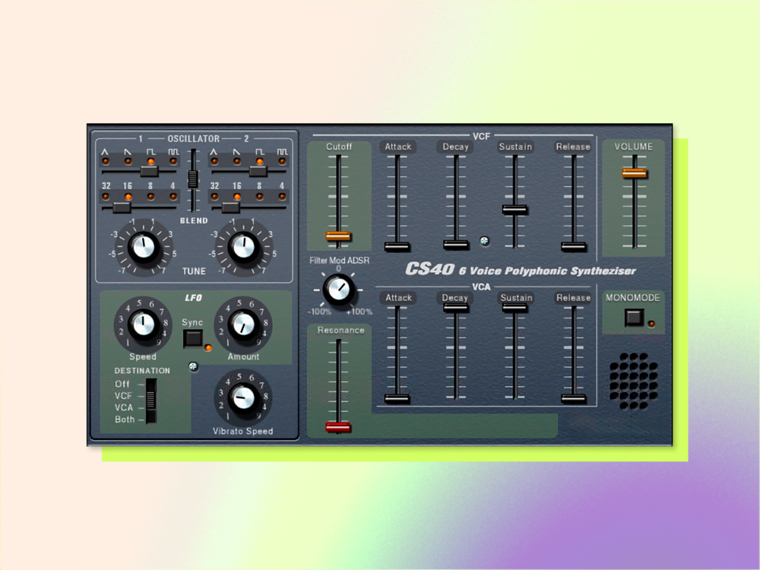
Task: Click the Cutoff label
Action: pos(339,147)
